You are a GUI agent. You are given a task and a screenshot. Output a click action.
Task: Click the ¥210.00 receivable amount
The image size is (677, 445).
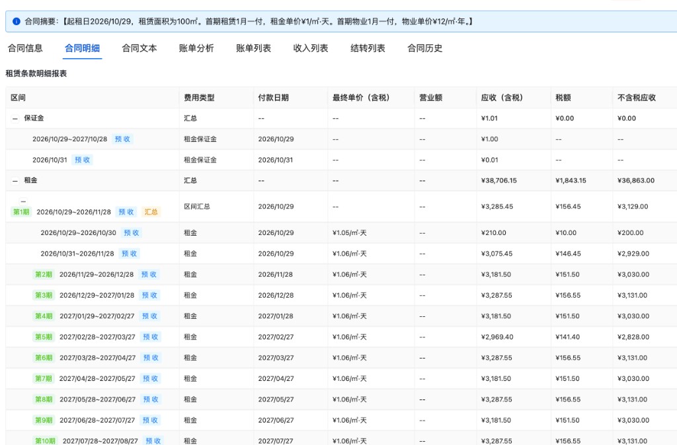(493, 233)
